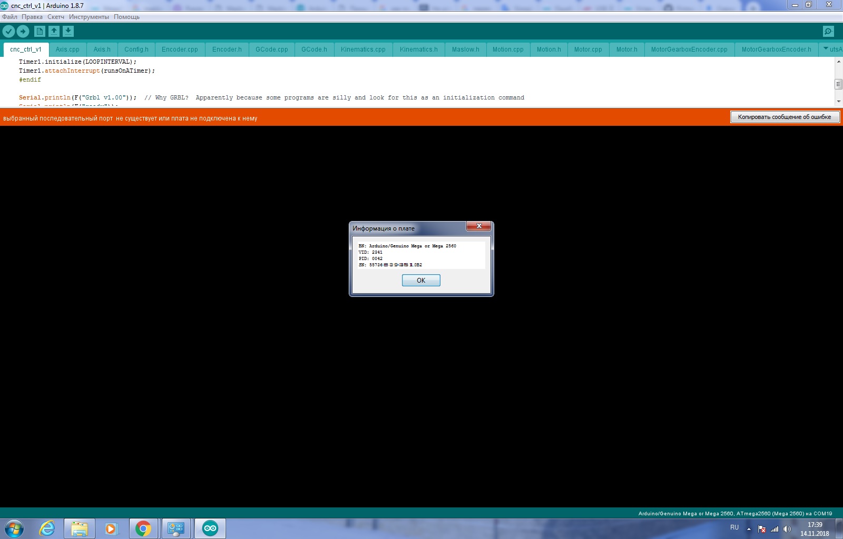Switch to the cnc_ctrl_v1 tab
Screen dimensions: 843x539
click(x=26, y=49)
